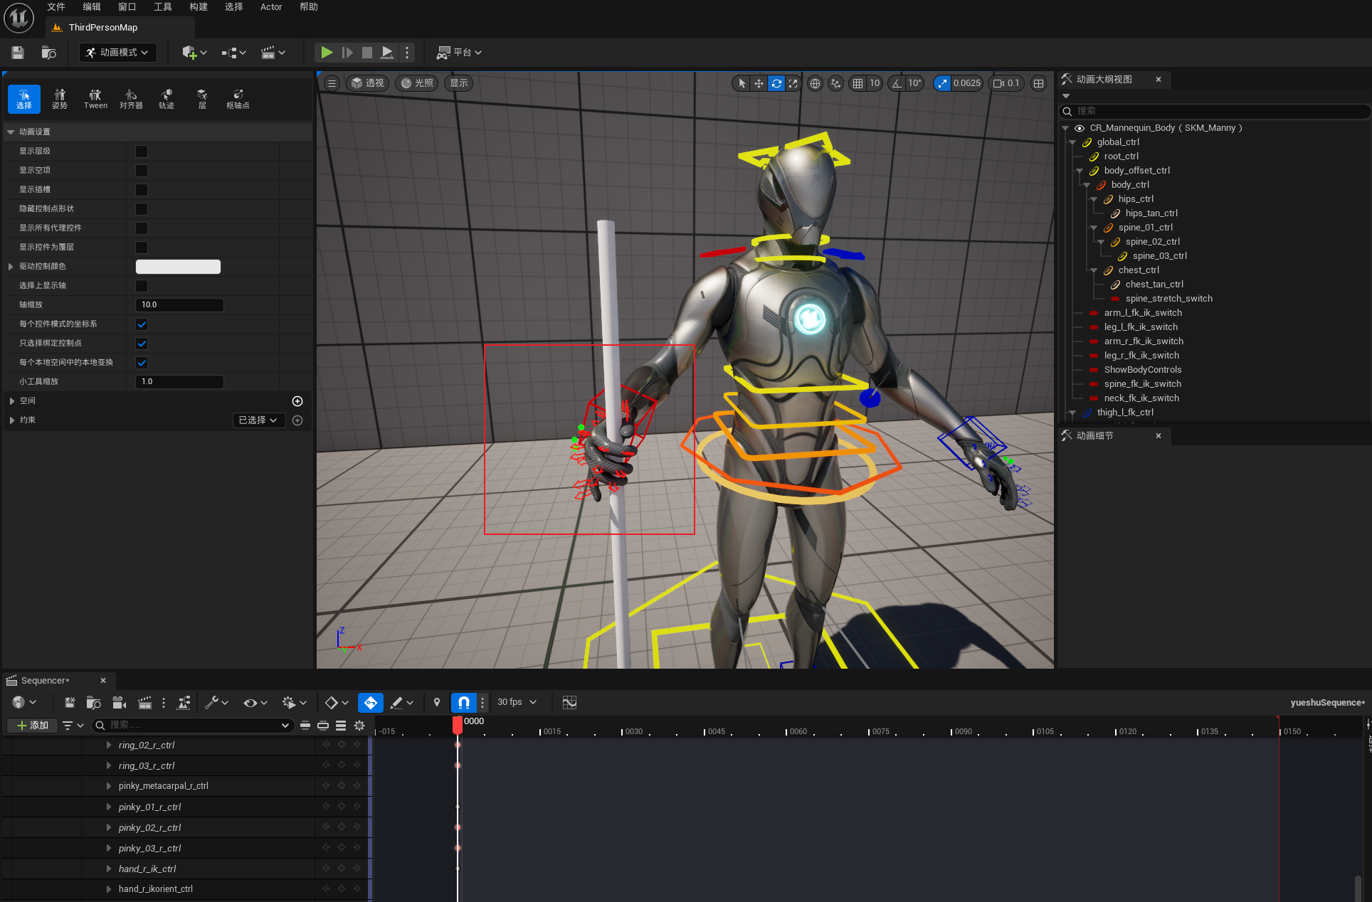
Task: Select the 枢轴点 pivot tool
Action: click(x=238, y=99)
